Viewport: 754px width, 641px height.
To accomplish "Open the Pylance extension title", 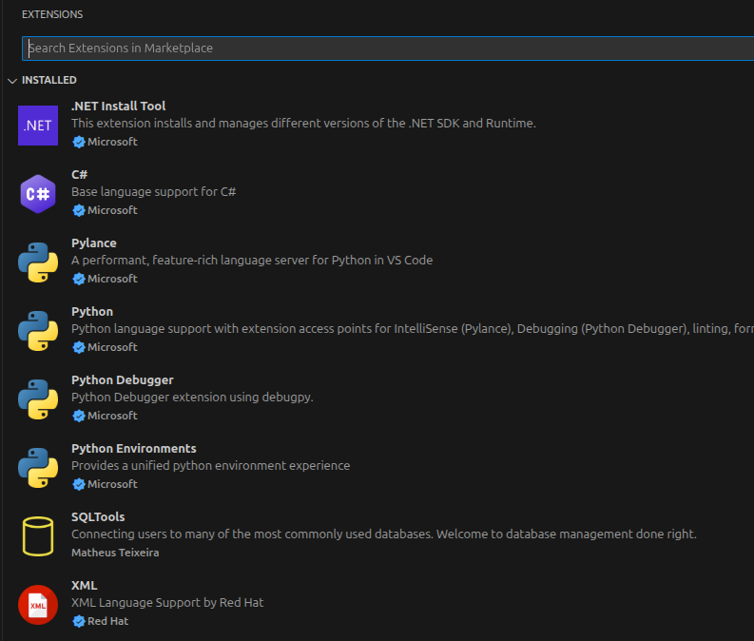I will pos(94,243).
